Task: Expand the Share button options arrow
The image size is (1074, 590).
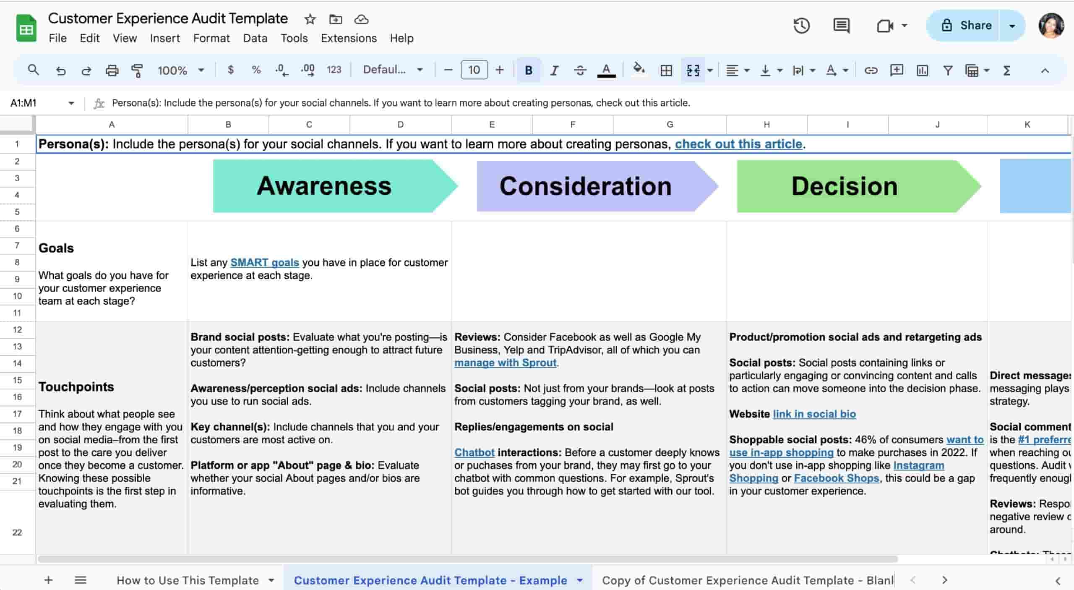Action: coord(1012,25)
